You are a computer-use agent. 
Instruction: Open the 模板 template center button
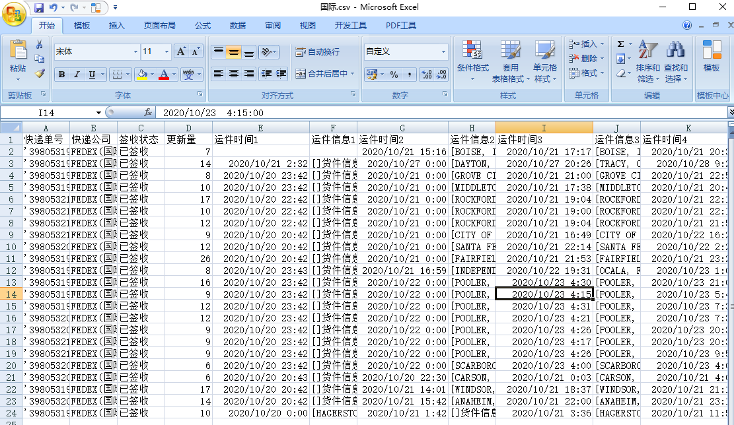pos(712,55)
